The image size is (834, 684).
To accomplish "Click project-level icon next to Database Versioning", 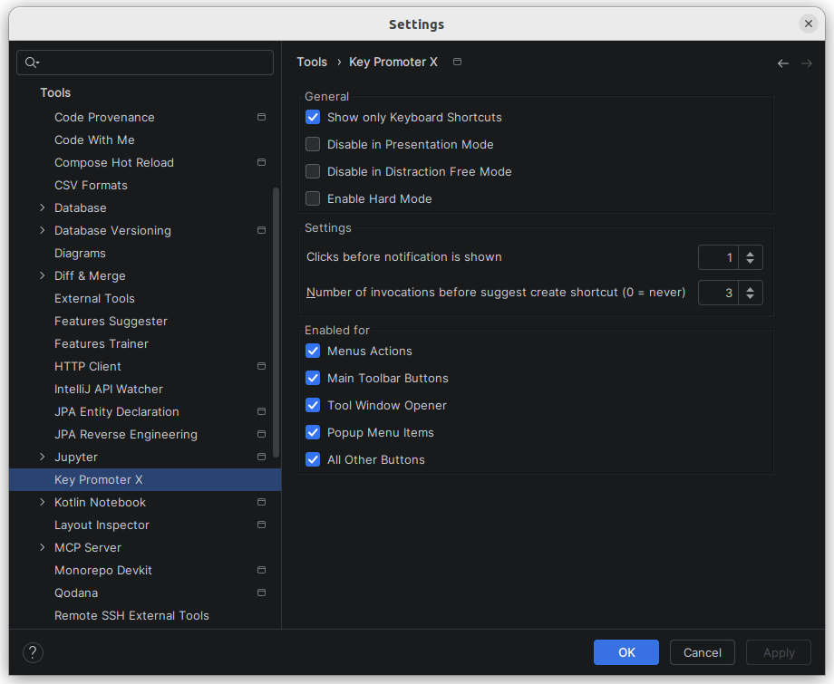I will [x=261, y=230].
